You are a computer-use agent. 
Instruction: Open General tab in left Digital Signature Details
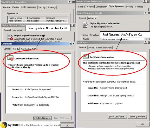click(7, 30)
